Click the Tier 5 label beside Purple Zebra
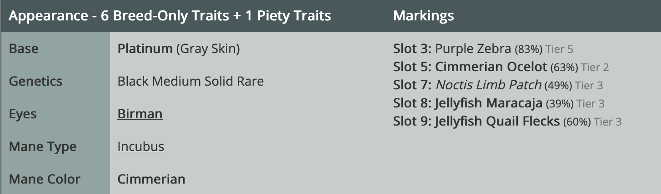The image size is (661, 194). 562,49
